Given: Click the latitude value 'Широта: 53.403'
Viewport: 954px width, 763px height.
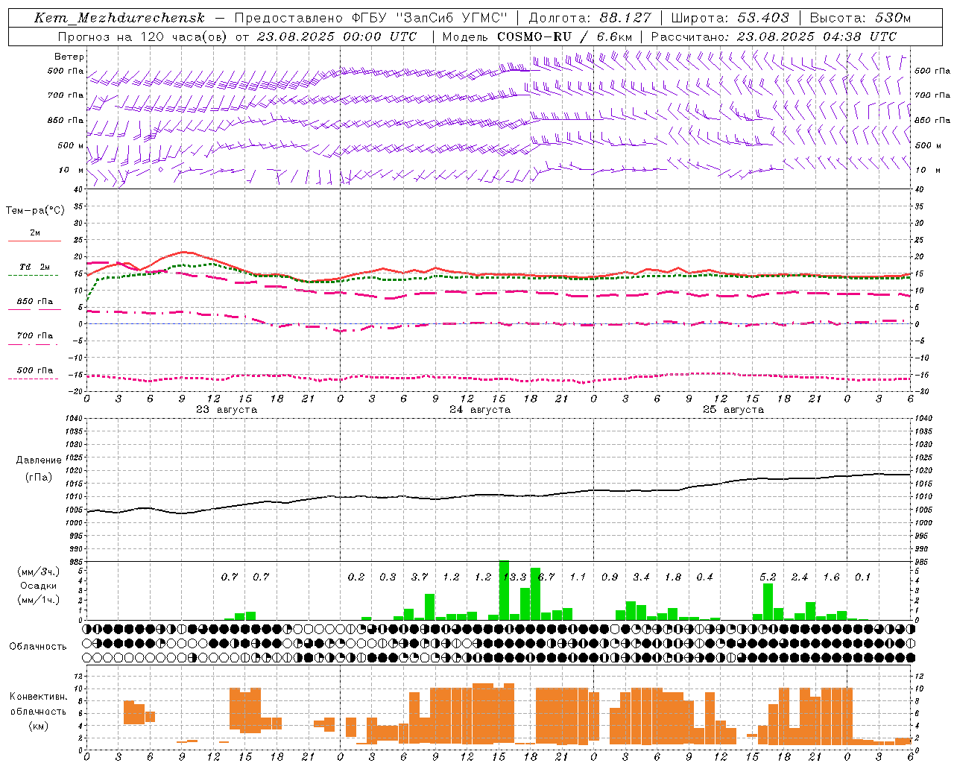Looking at the screenshot, I should point(730,18).
